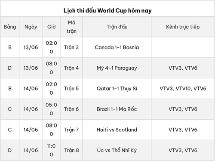Select the Qatar 1-1 Thụy Sĩ match cell
Viewport: 215px width, 161px height.
pos(117,89)
